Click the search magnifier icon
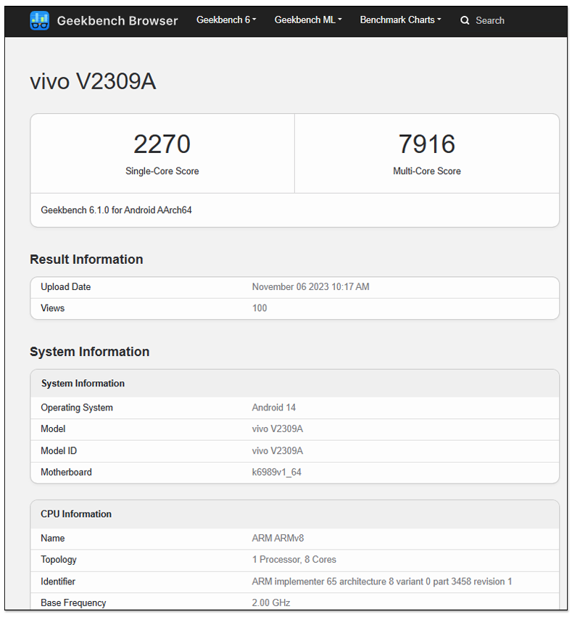 click(x=465, y=20)
